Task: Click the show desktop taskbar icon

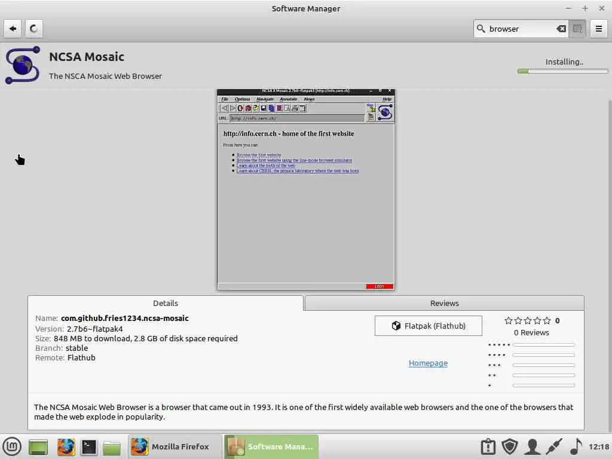Action: 38,447
